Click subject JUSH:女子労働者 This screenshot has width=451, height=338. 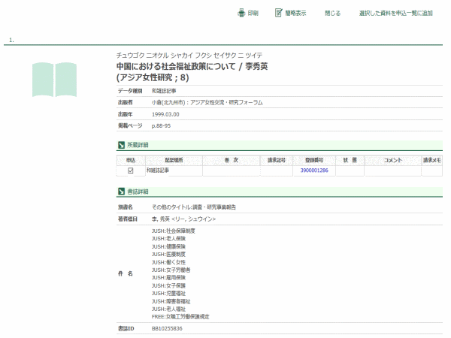171,270
